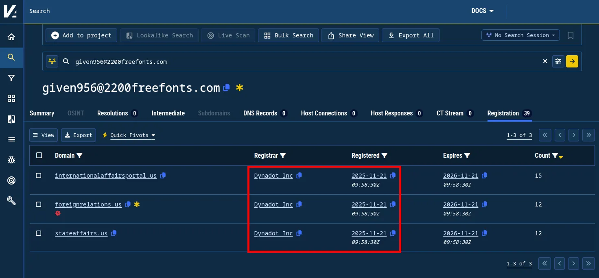Click yellow asterisk beside email heading
The width and height of the screenshot is (599, 278).
click(x=240, y=87)
